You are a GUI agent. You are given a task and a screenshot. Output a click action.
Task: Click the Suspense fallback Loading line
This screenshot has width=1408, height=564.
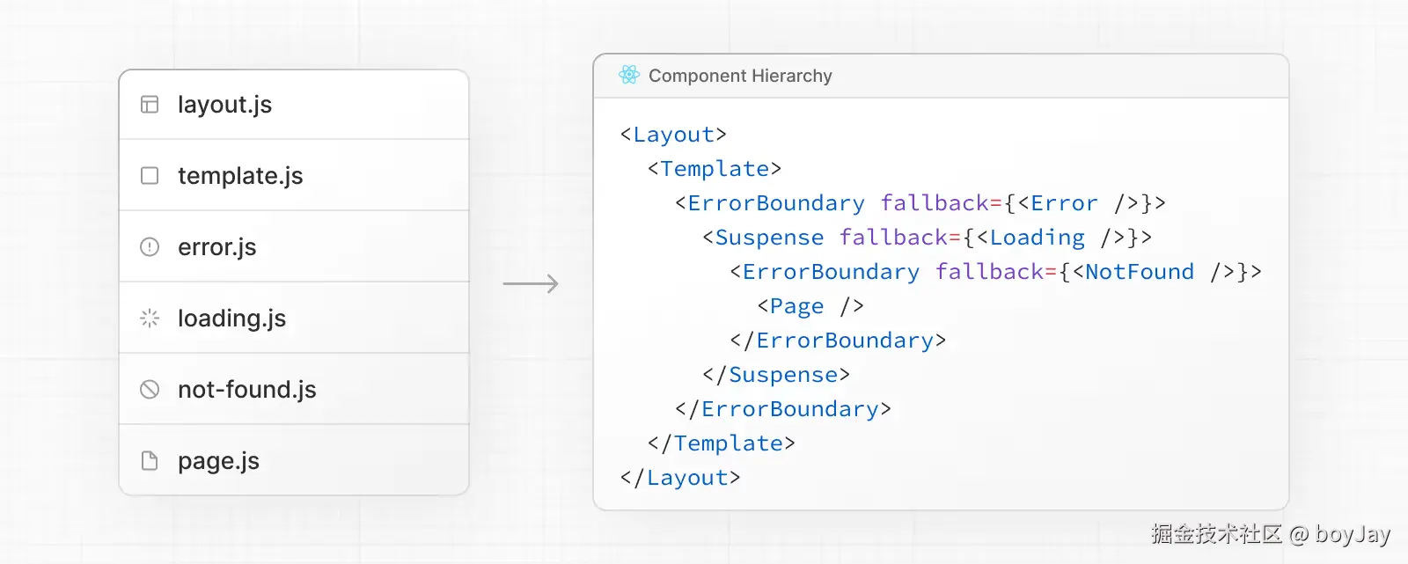click(927, 238)
